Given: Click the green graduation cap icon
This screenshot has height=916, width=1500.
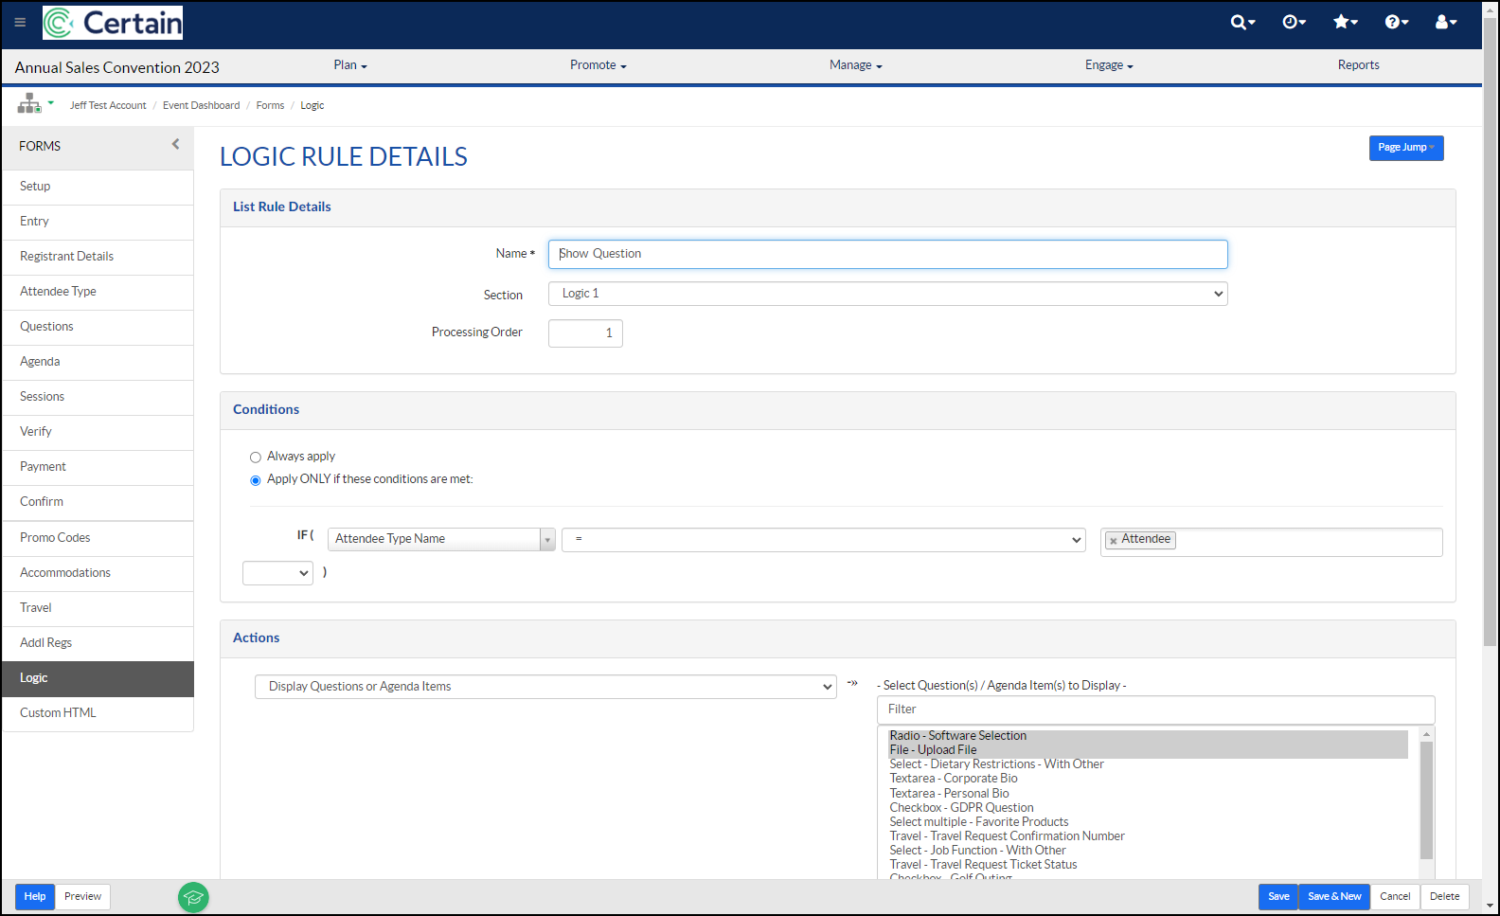Looking at the screenshot, I should 193,897.
